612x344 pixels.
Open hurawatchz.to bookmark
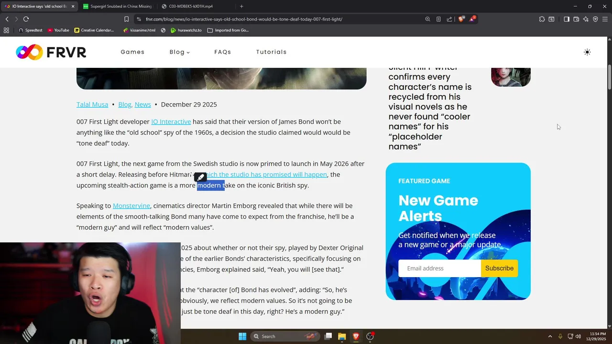coord(186,30)
